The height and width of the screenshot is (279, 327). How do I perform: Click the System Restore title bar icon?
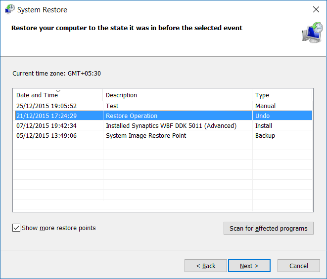pyautogui.click(x=9, y=9)
